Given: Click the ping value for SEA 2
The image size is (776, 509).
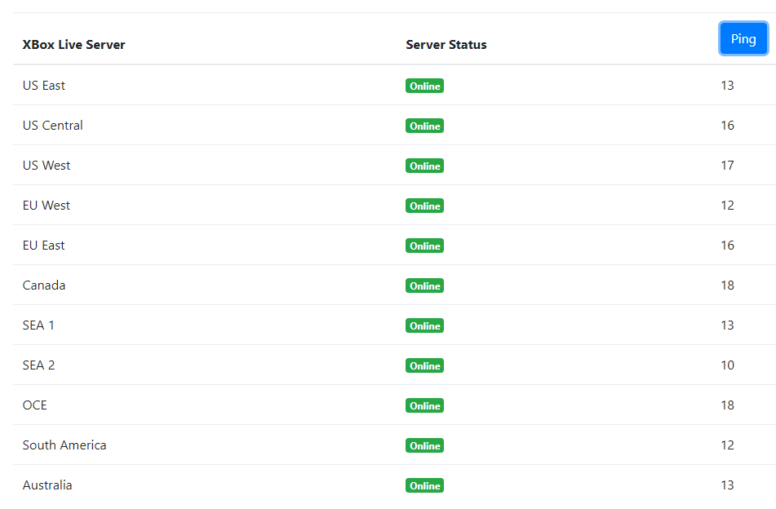Looking at the screenshot, I should click(x=727, y=365).
